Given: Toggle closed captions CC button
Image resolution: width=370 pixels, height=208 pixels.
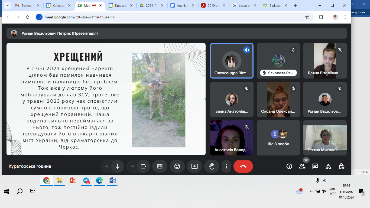Looking at the screenshot, I should point(160,166).
